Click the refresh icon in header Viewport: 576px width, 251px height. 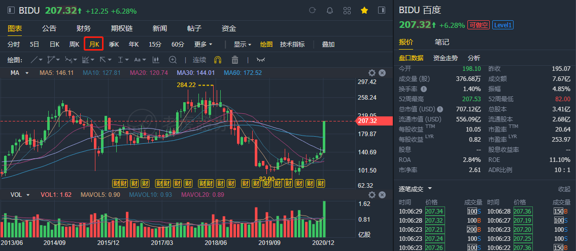pyautogui.click(x=312, y=11)
